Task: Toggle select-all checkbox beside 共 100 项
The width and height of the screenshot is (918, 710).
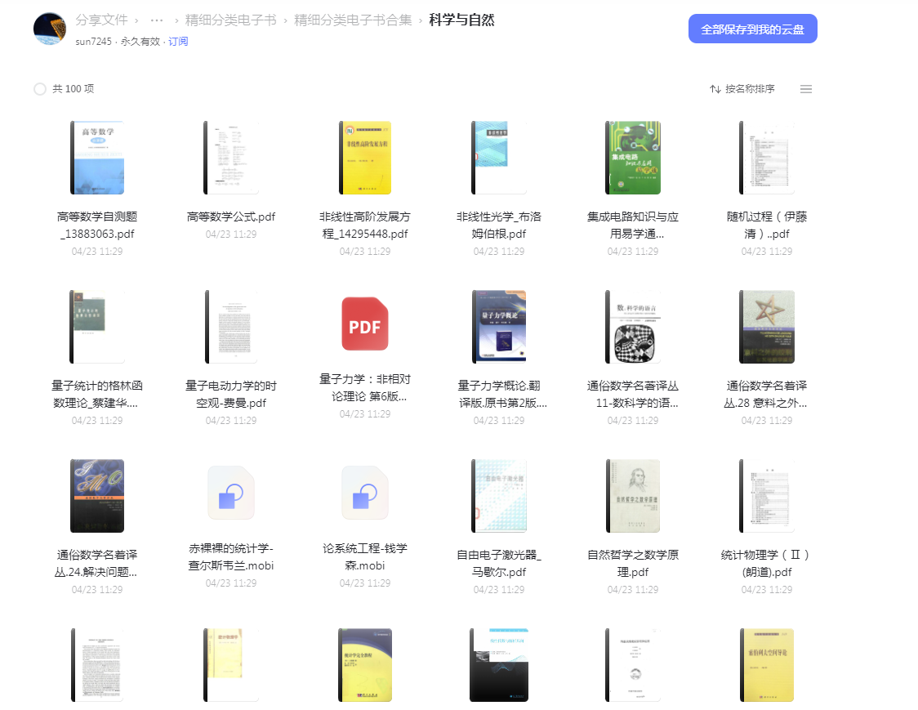Action: (40, 89)
